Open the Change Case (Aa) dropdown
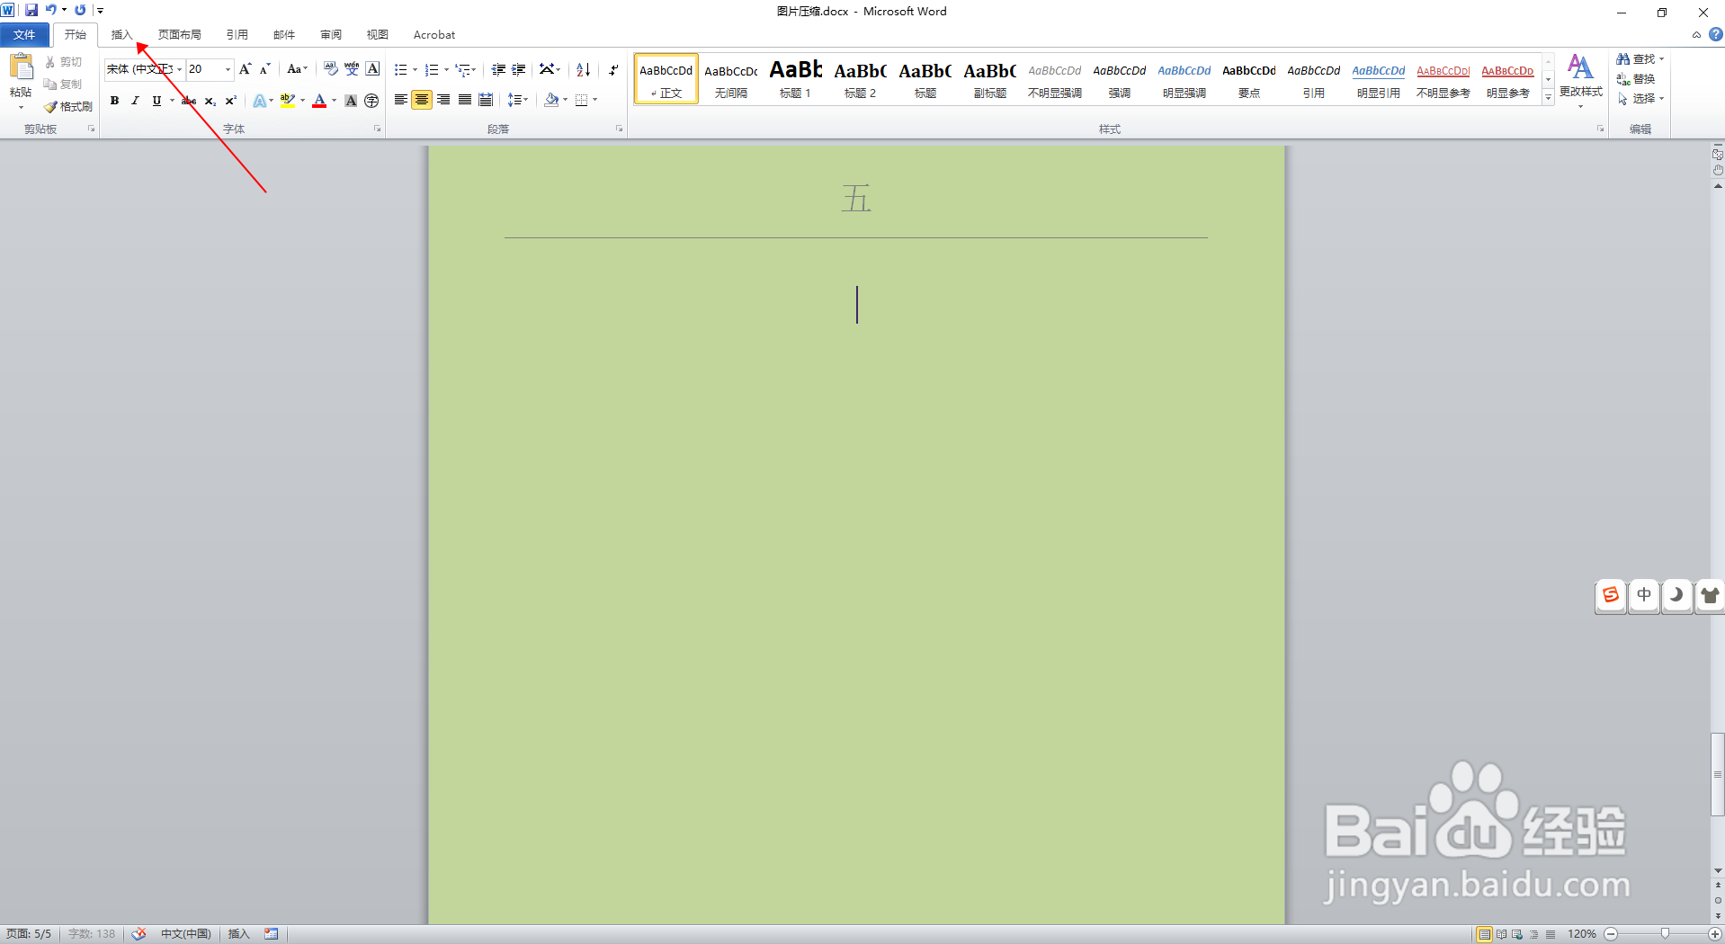The width and height of the screenshot is (1725, 944). pos(297,69)
